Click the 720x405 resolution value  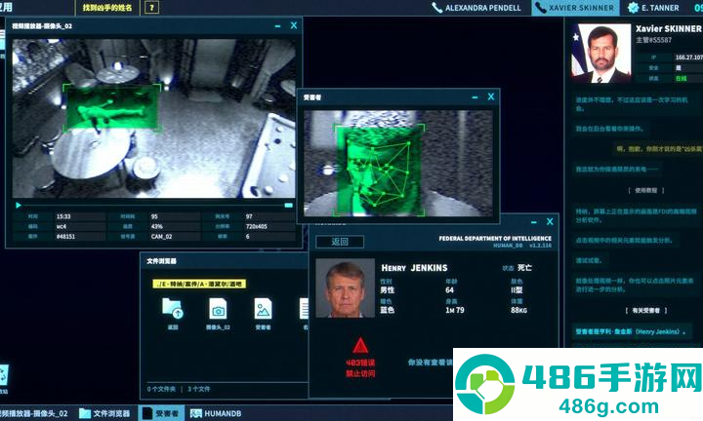coord(257,226)
